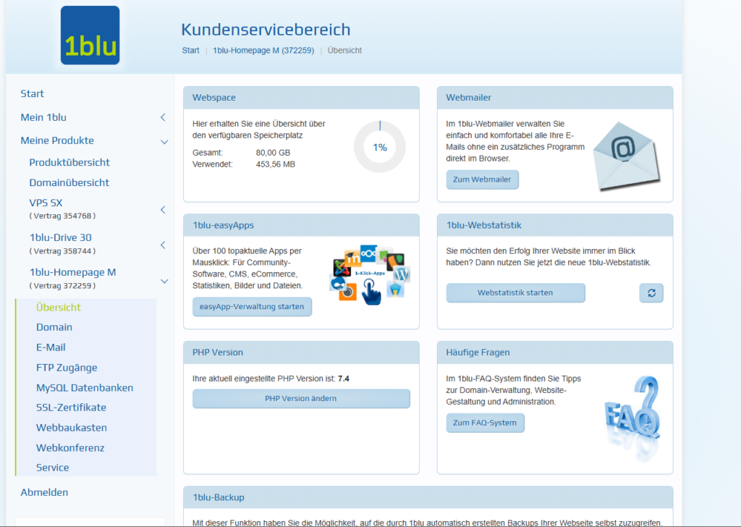Start the easyApp-Verwaltung

point(252,307)
